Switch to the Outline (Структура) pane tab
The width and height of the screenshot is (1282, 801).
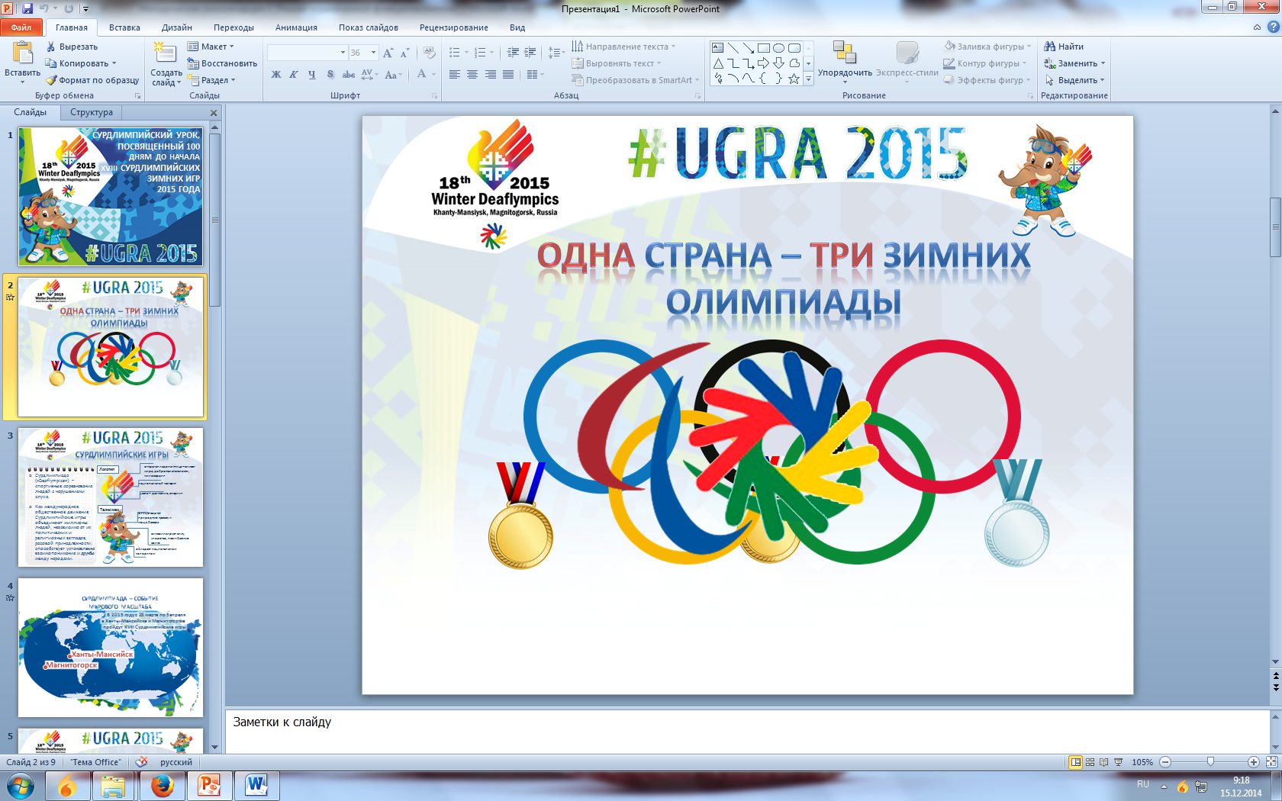(92, 112)
